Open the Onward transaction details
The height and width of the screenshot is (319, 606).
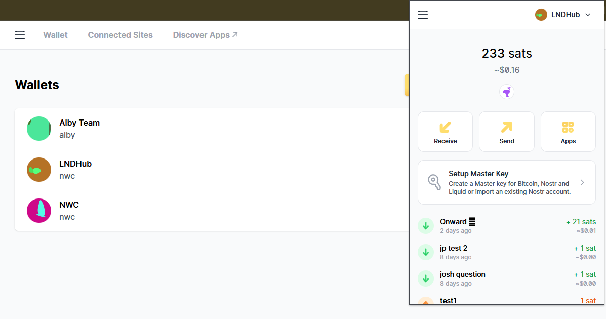point(506,226)
